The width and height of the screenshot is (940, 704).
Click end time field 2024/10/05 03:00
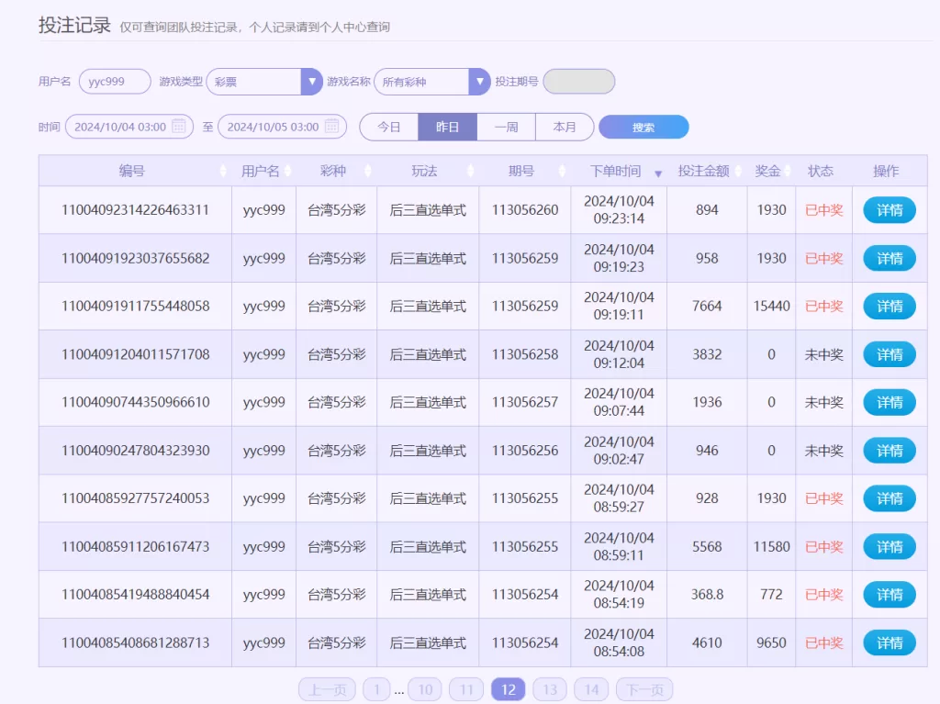[282, 127]
